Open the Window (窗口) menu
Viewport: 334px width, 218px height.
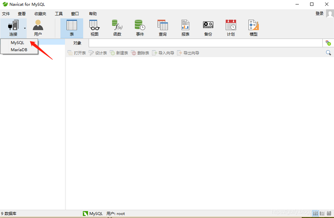75,14
